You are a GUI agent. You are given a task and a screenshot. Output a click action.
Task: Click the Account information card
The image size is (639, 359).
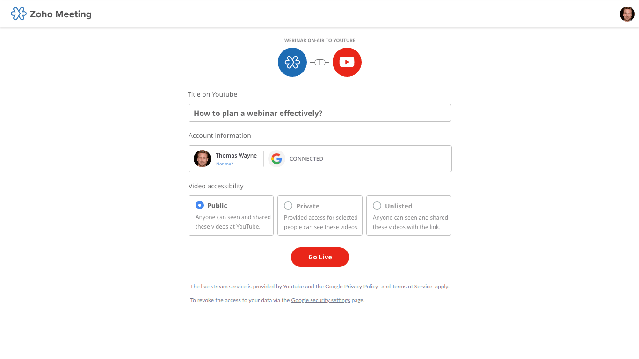pyautogui.click(x=319, y=158)
